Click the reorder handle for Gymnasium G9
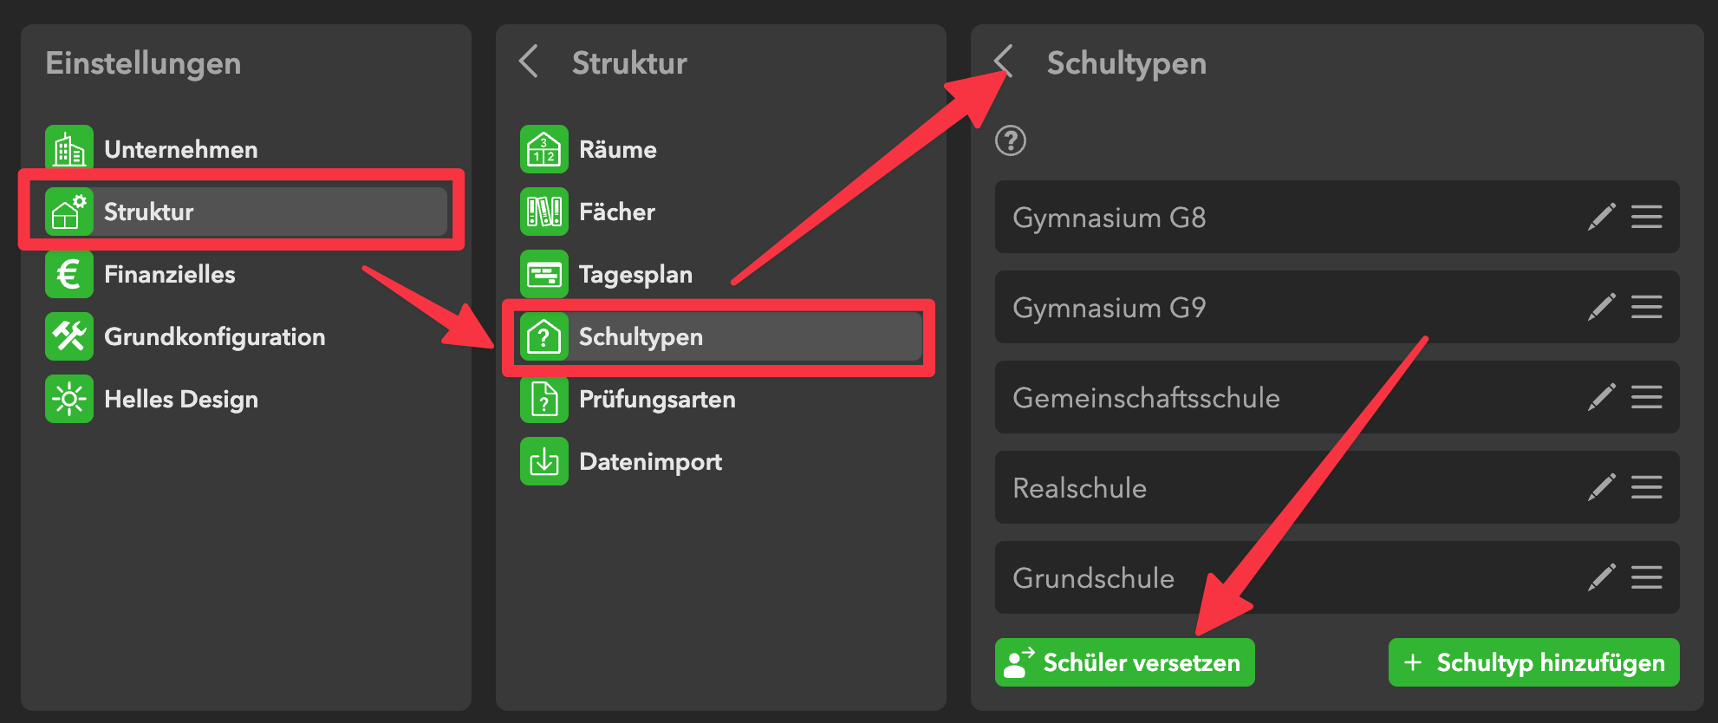The image size is (1718, 723). tap(1646, 307)
